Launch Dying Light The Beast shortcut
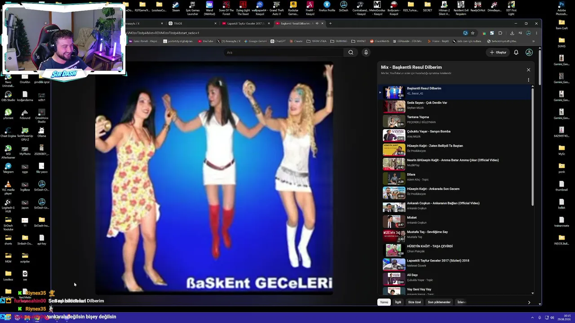 pos(243,9)
